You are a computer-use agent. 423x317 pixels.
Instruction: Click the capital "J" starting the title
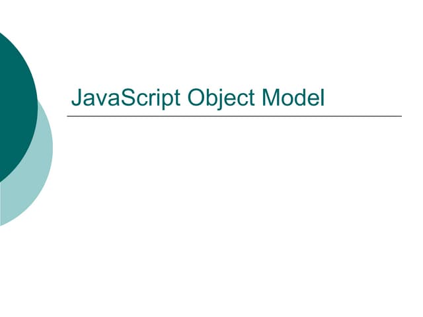[75, 98]
